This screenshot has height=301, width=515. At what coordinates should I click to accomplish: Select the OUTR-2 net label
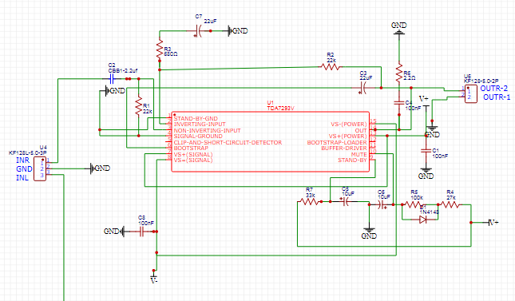pyautogui.click(x=493, y=89)
